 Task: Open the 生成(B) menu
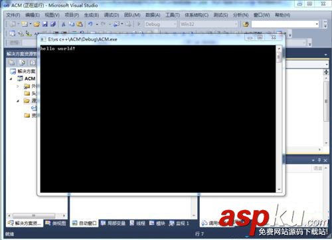tap(92, 15)
